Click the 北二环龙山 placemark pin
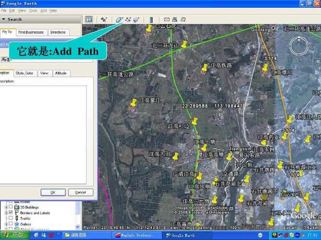The image size is (321, 240). [184, 44]
